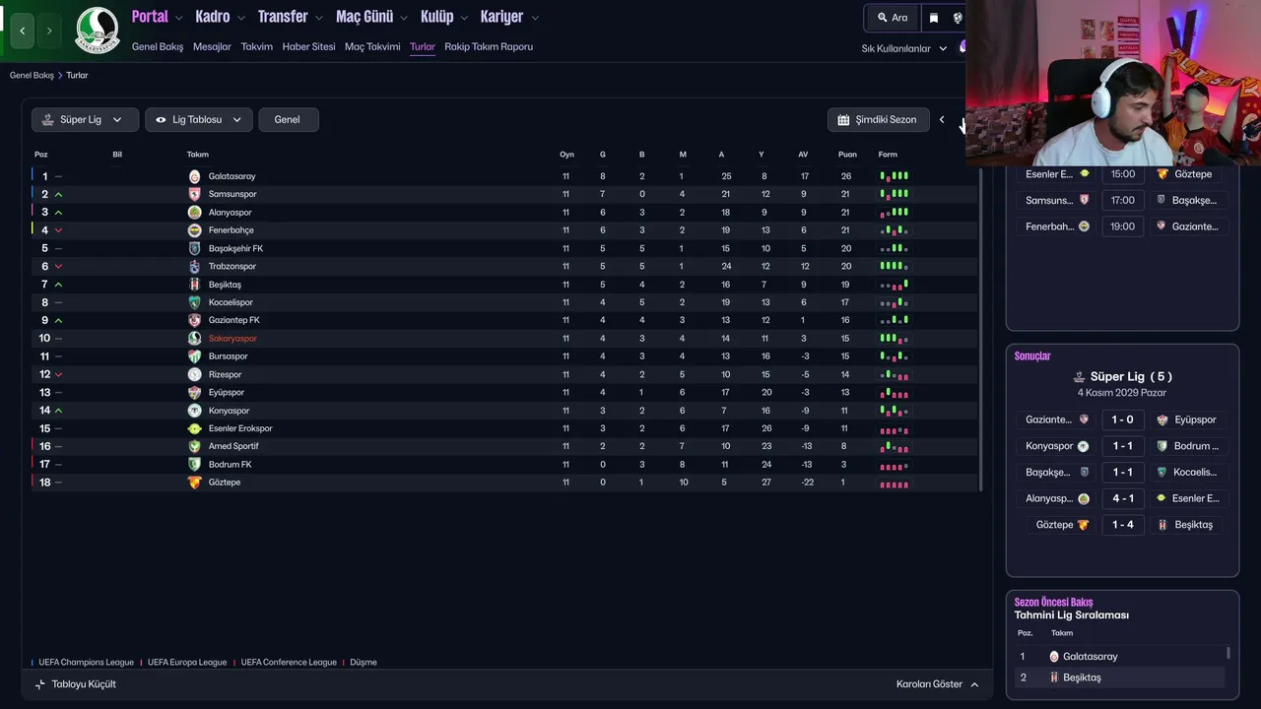The height and width of the screenshot is (709, 1261).
Task: Select the Turlar tab
Action: (x=423, y=46)
